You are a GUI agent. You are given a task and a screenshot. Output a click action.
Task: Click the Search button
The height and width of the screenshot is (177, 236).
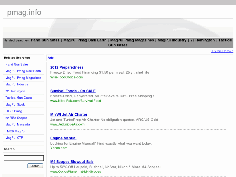(x=35, y=166)
